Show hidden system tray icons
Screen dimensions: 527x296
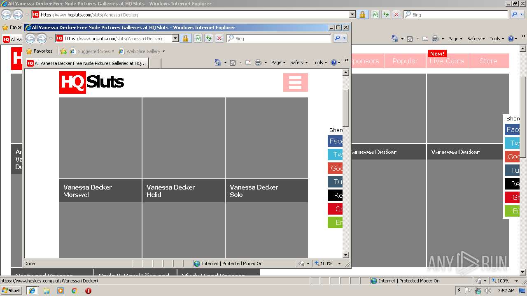tap(459, 291)
